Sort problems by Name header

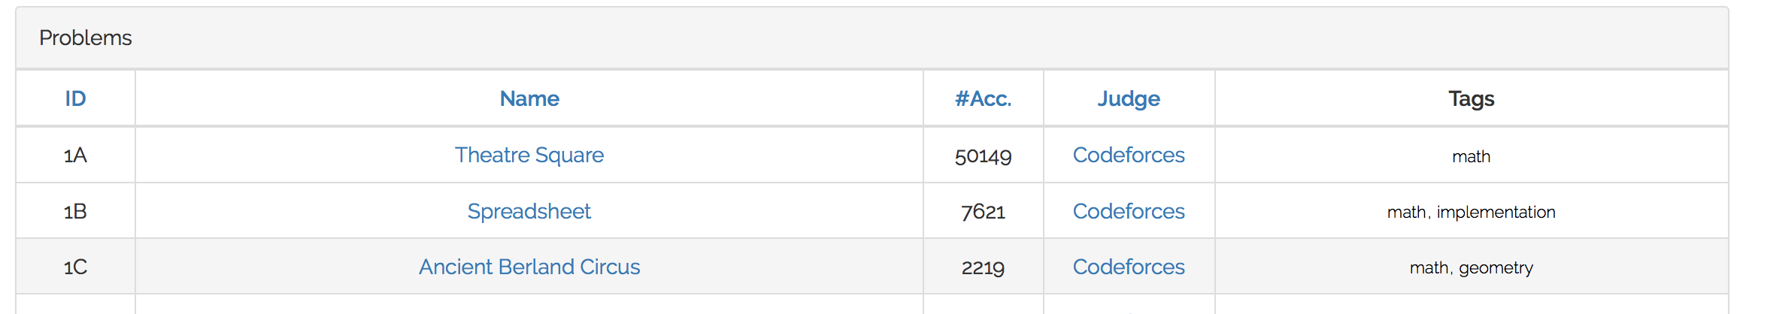[x=529, y=98]
